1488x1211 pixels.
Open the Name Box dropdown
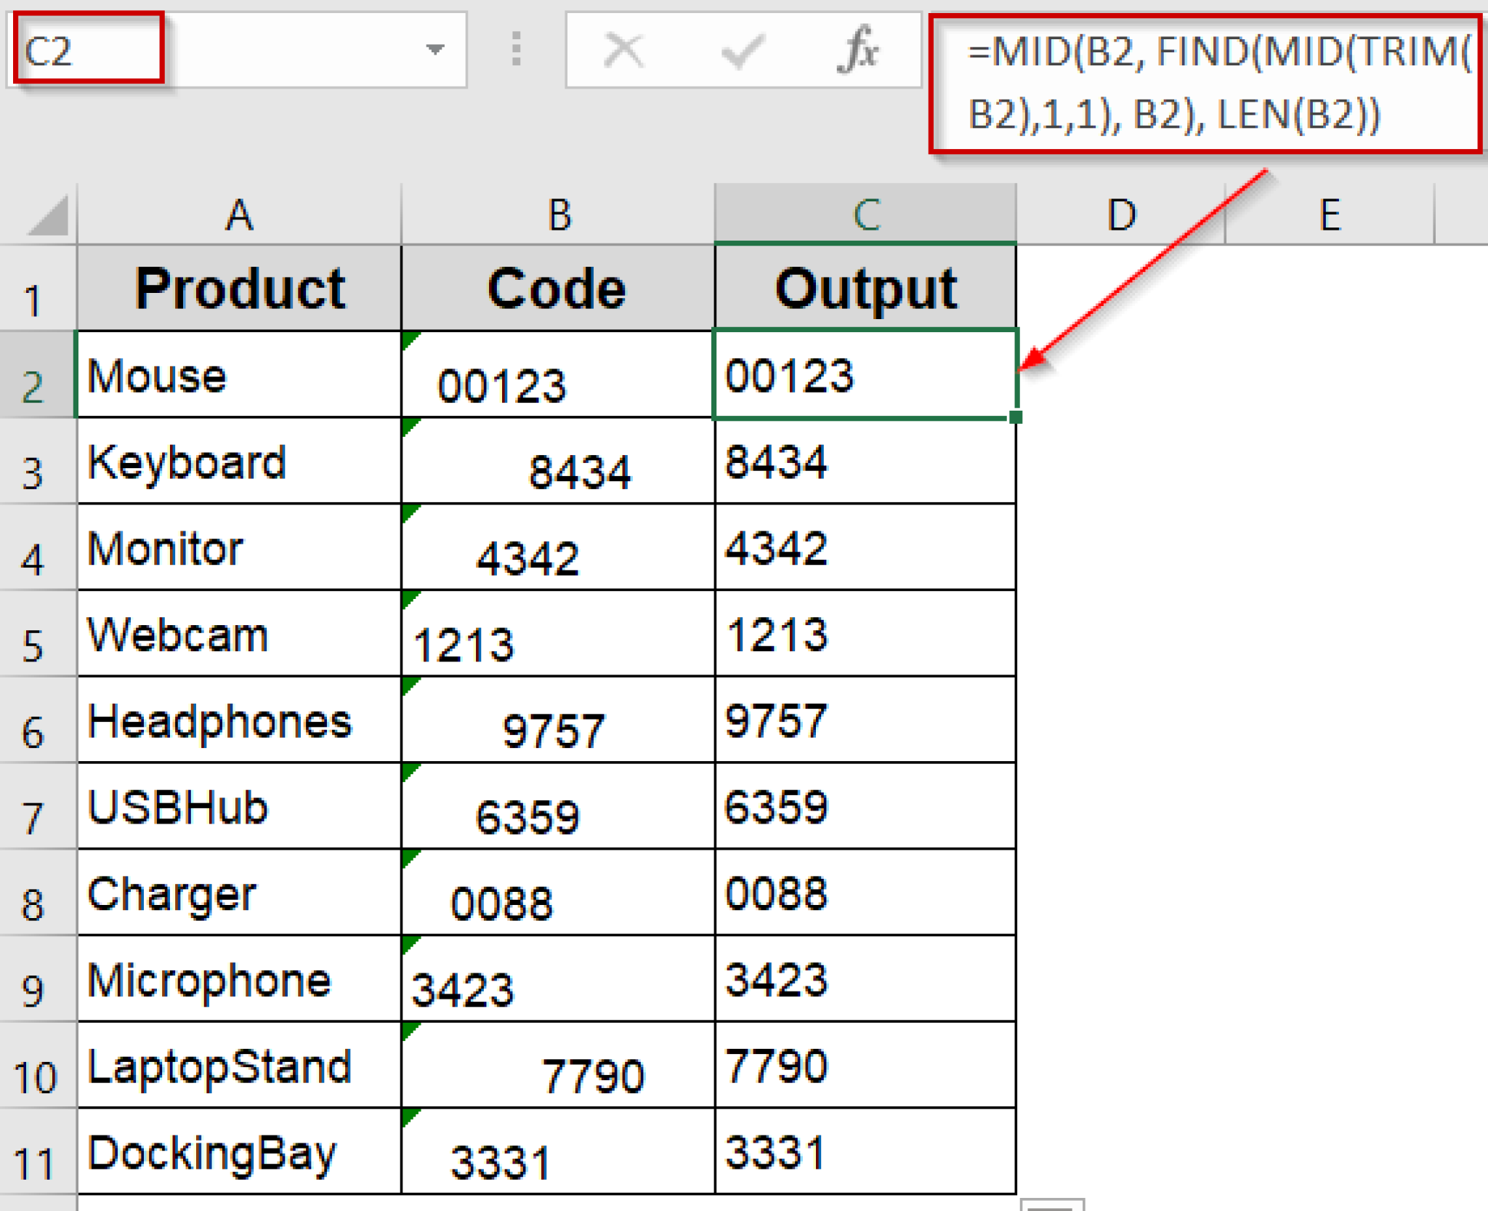coord(434,49)
